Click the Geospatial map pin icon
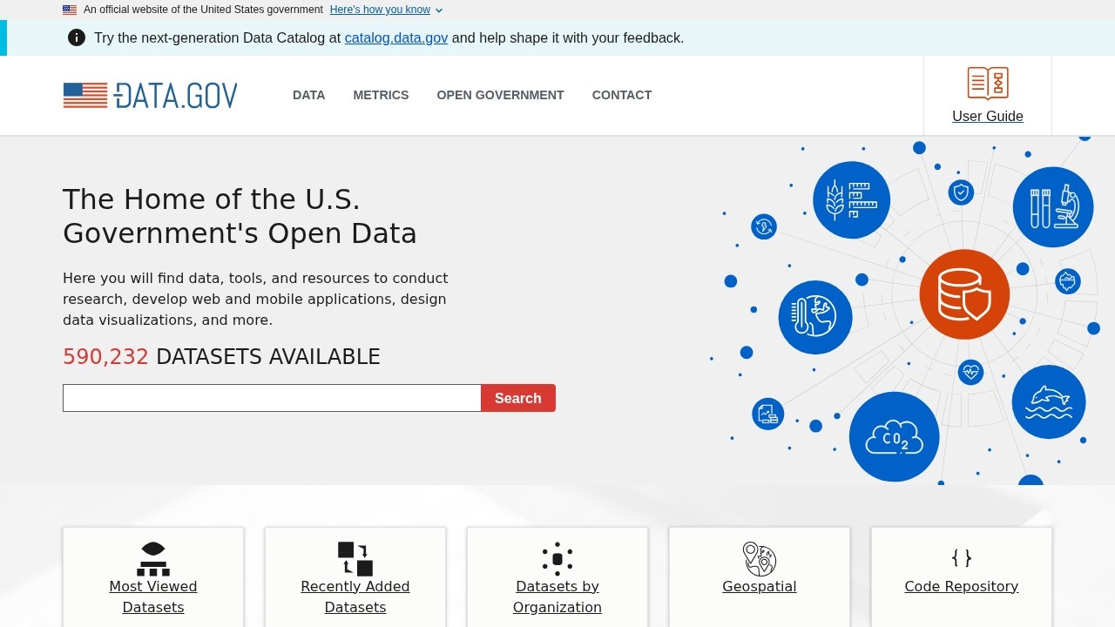Screen dimensions: 1115x627 pyautogui.click(x=760, y=558)
